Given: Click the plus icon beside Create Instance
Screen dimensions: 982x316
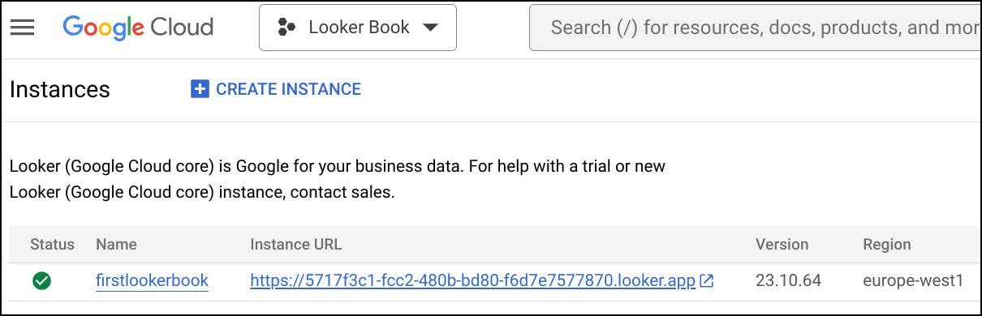Looking at the screenshot, I should point(200,89).
